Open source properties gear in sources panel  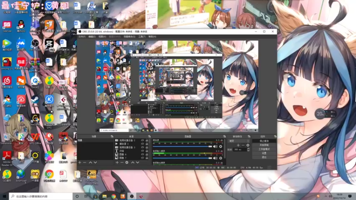point(127,162)
